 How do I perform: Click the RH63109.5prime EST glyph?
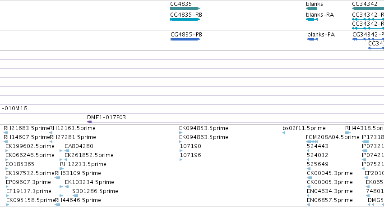coord(57,178)
